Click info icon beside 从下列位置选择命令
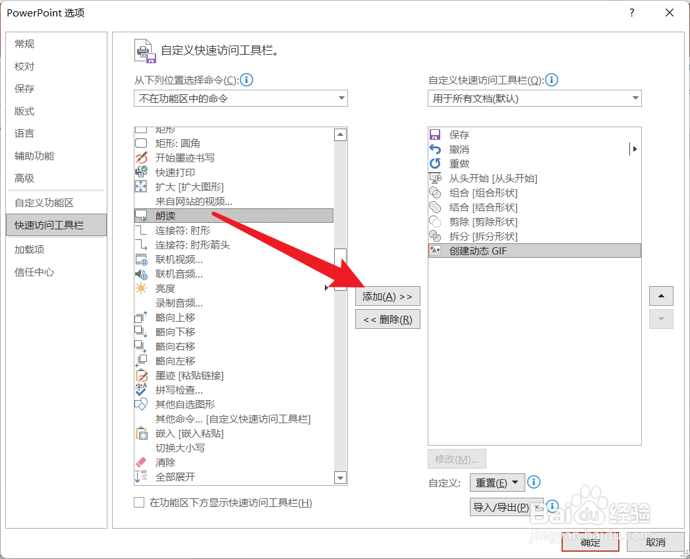The image size is (690, 559). (x=246, y=80)
